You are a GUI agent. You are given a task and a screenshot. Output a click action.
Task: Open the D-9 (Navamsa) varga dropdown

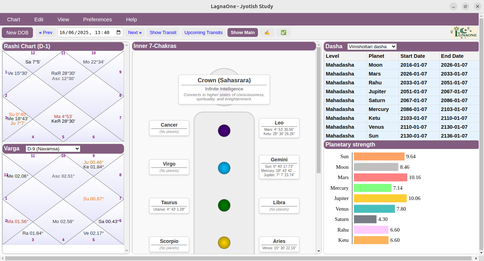(x=53, y=149)
